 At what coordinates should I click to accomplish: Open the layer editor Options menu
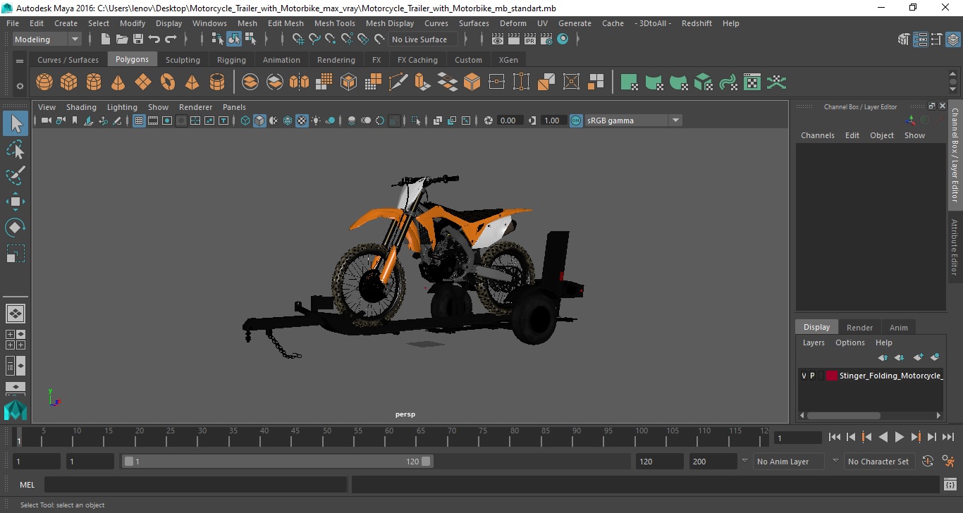point(849,342)
